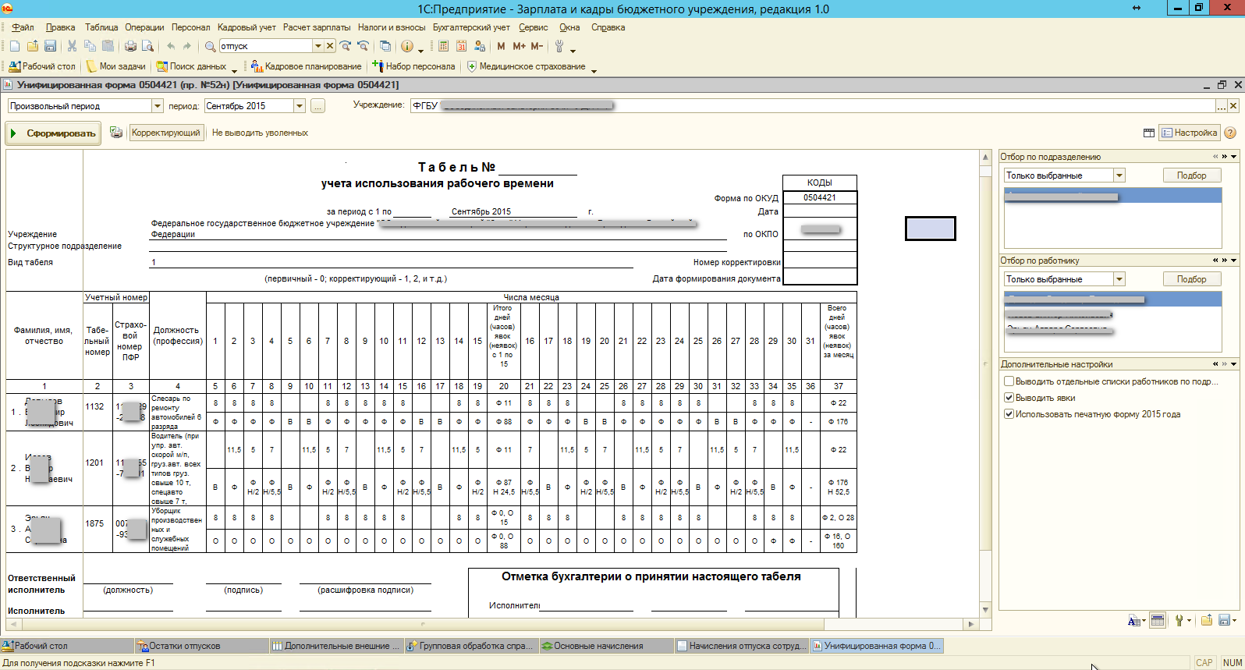The image size is (1245, 670).
Task: Switch to the Основные начисления tab
Action: (605, 646)
